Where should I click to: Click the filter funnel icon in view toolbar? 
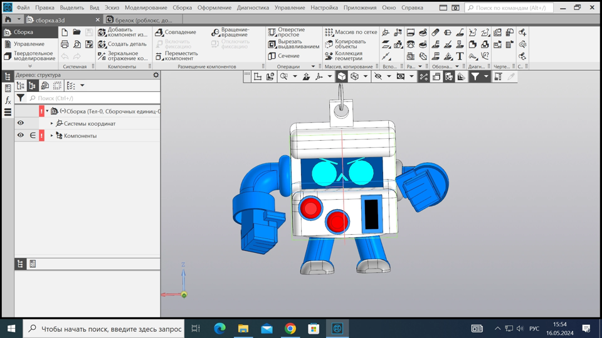pos(475,76)
